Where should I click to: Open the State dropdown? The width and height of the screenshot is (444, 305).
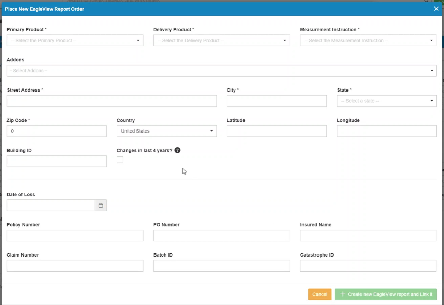point(387,101)
